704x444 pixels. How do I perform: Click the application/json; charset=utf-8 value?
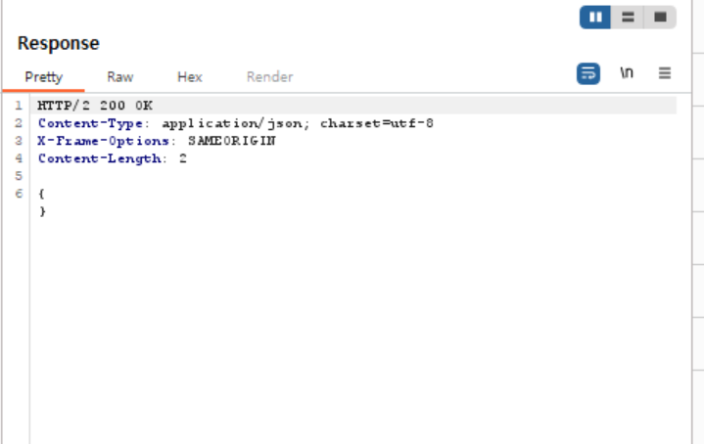[298, 123]
